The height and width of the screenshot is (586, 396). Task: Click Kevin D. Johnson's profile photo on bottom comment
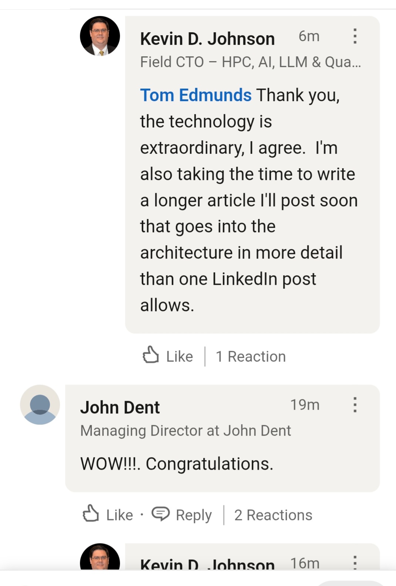(x=100, y=563)
